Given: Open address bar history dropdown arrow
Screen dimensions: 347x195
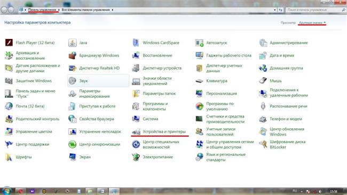Looking at the screenshot, I should 274,10.
